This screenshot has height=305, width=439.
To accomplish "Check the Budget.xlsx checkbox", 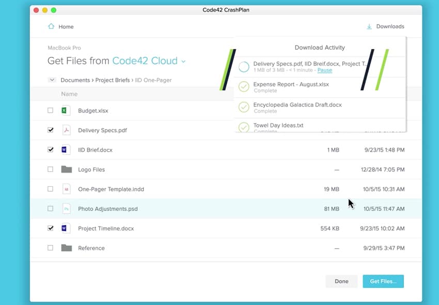I will 51,110.
